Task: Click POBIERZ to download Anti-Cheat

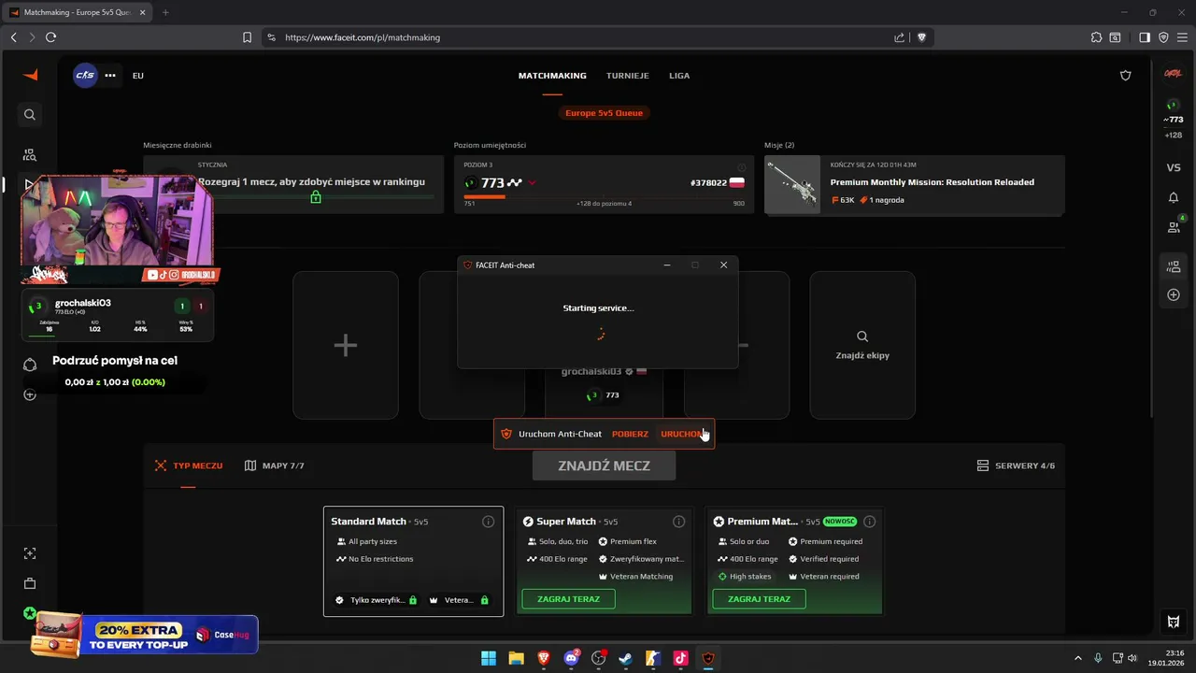Action: (630, 434)
